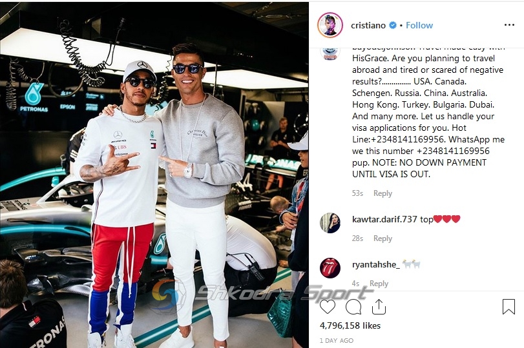
Task: Select the main post photo
Action: click(154, 175)
